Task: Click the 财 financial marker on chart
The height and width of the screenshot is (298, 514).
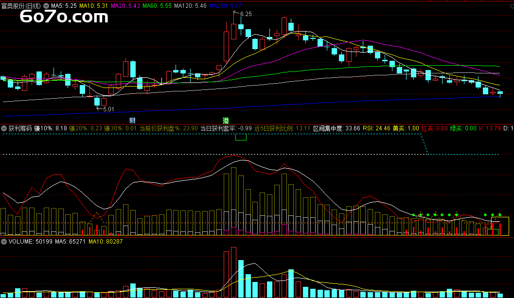Action: coord(132,121)
